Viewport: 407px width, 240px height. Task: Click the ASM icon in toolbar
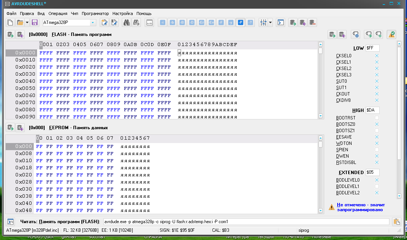(x=150, y=22)
